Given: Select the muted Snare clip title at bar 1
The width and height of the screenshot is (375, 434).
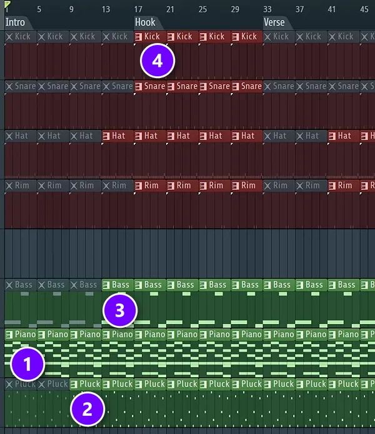Looking at the screenshot, I should 25,86.
